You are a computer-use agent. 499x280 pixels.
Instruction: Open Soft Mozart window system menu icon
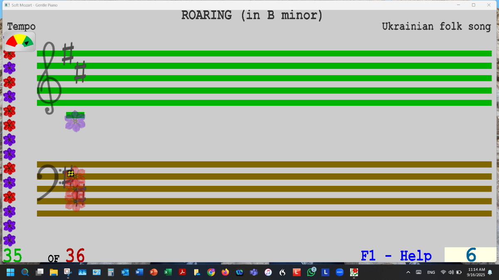click(7, 5)
